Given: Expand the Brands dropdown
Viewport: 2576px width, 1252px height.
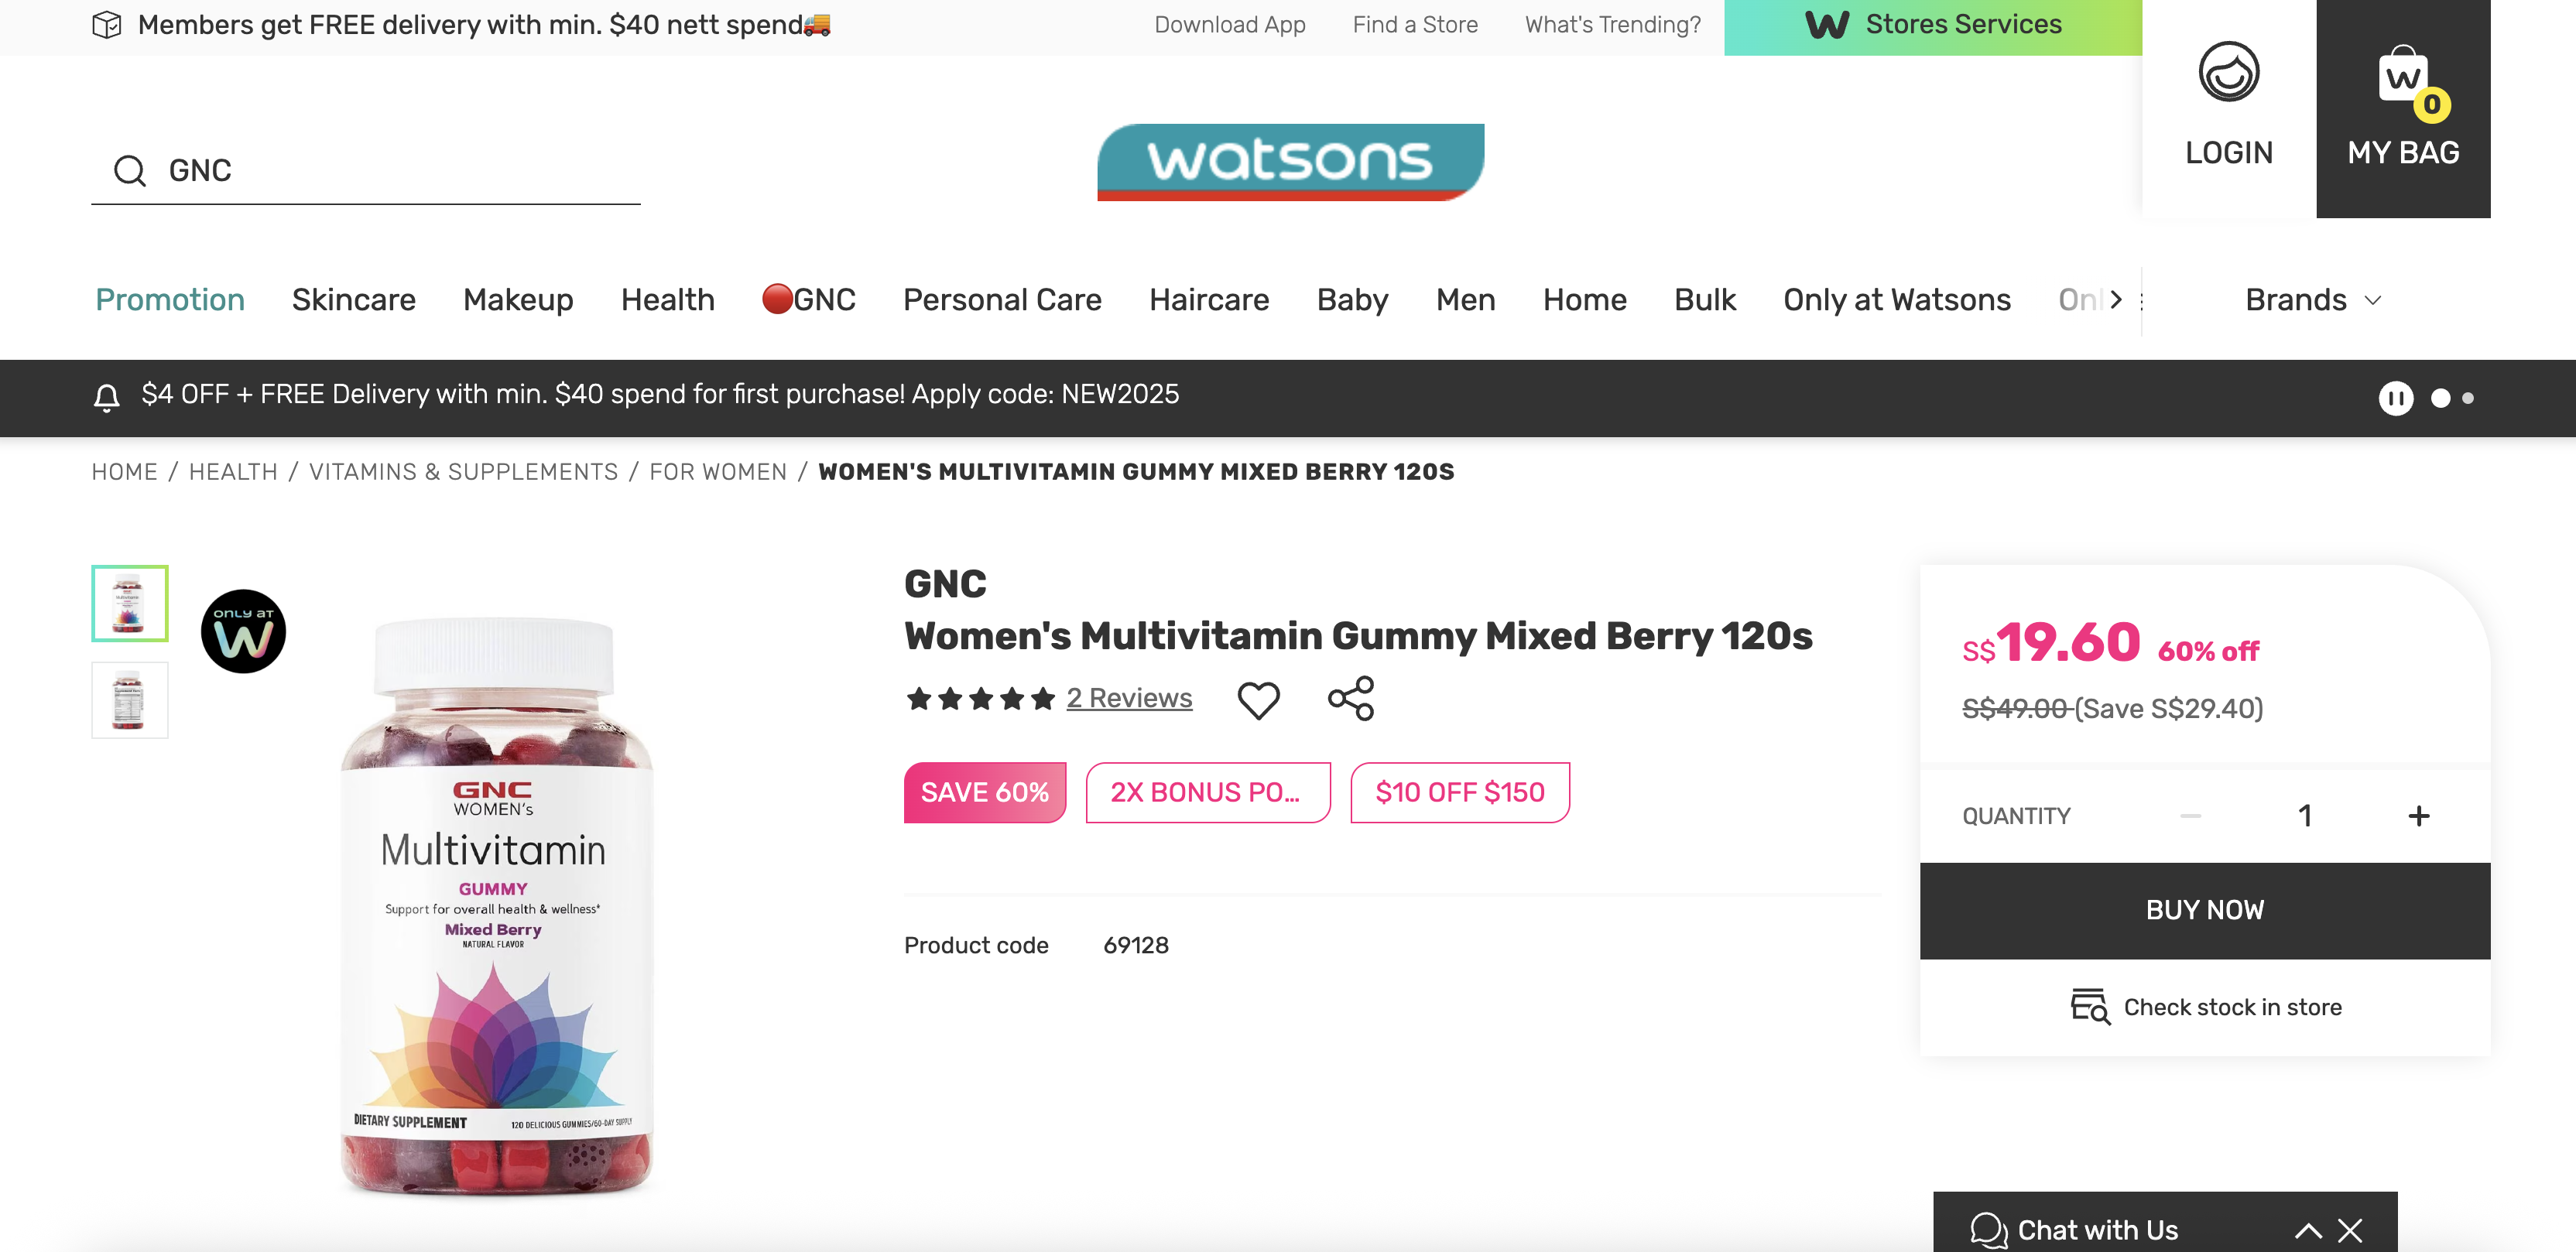Looking at the screenshot, I should [x=2312, y=300].
